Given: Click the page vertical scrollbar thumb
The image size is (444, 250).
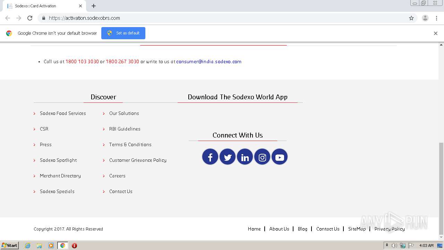Looking at the screenshot, I should pos(441,189).
